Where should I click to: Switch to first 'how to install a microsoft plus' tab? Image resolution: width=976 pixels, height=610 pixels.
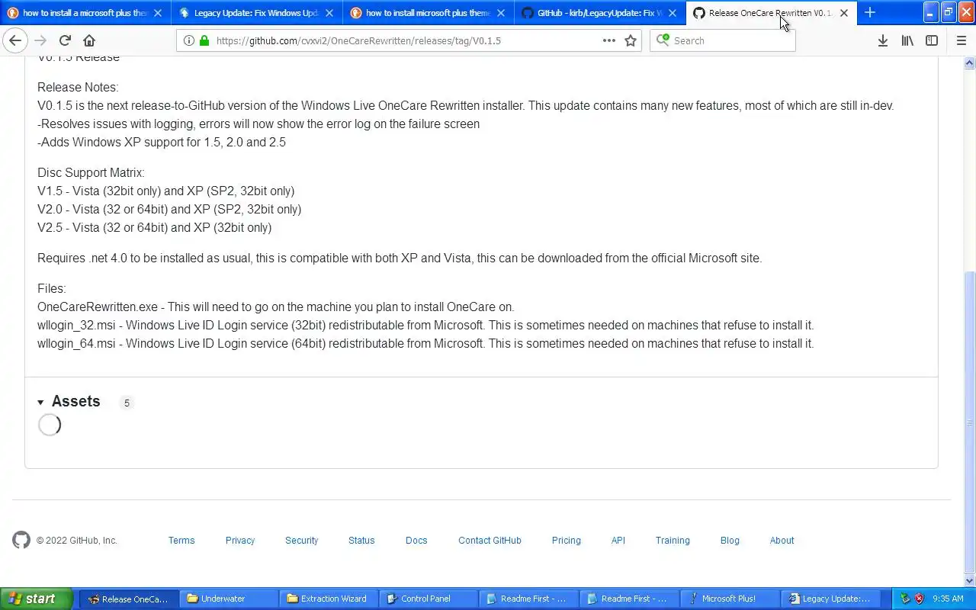pyautogui.click(x=85, y=13)
